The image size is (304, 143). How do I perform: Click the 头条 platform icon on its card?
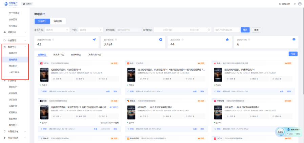tap(215, 63)
